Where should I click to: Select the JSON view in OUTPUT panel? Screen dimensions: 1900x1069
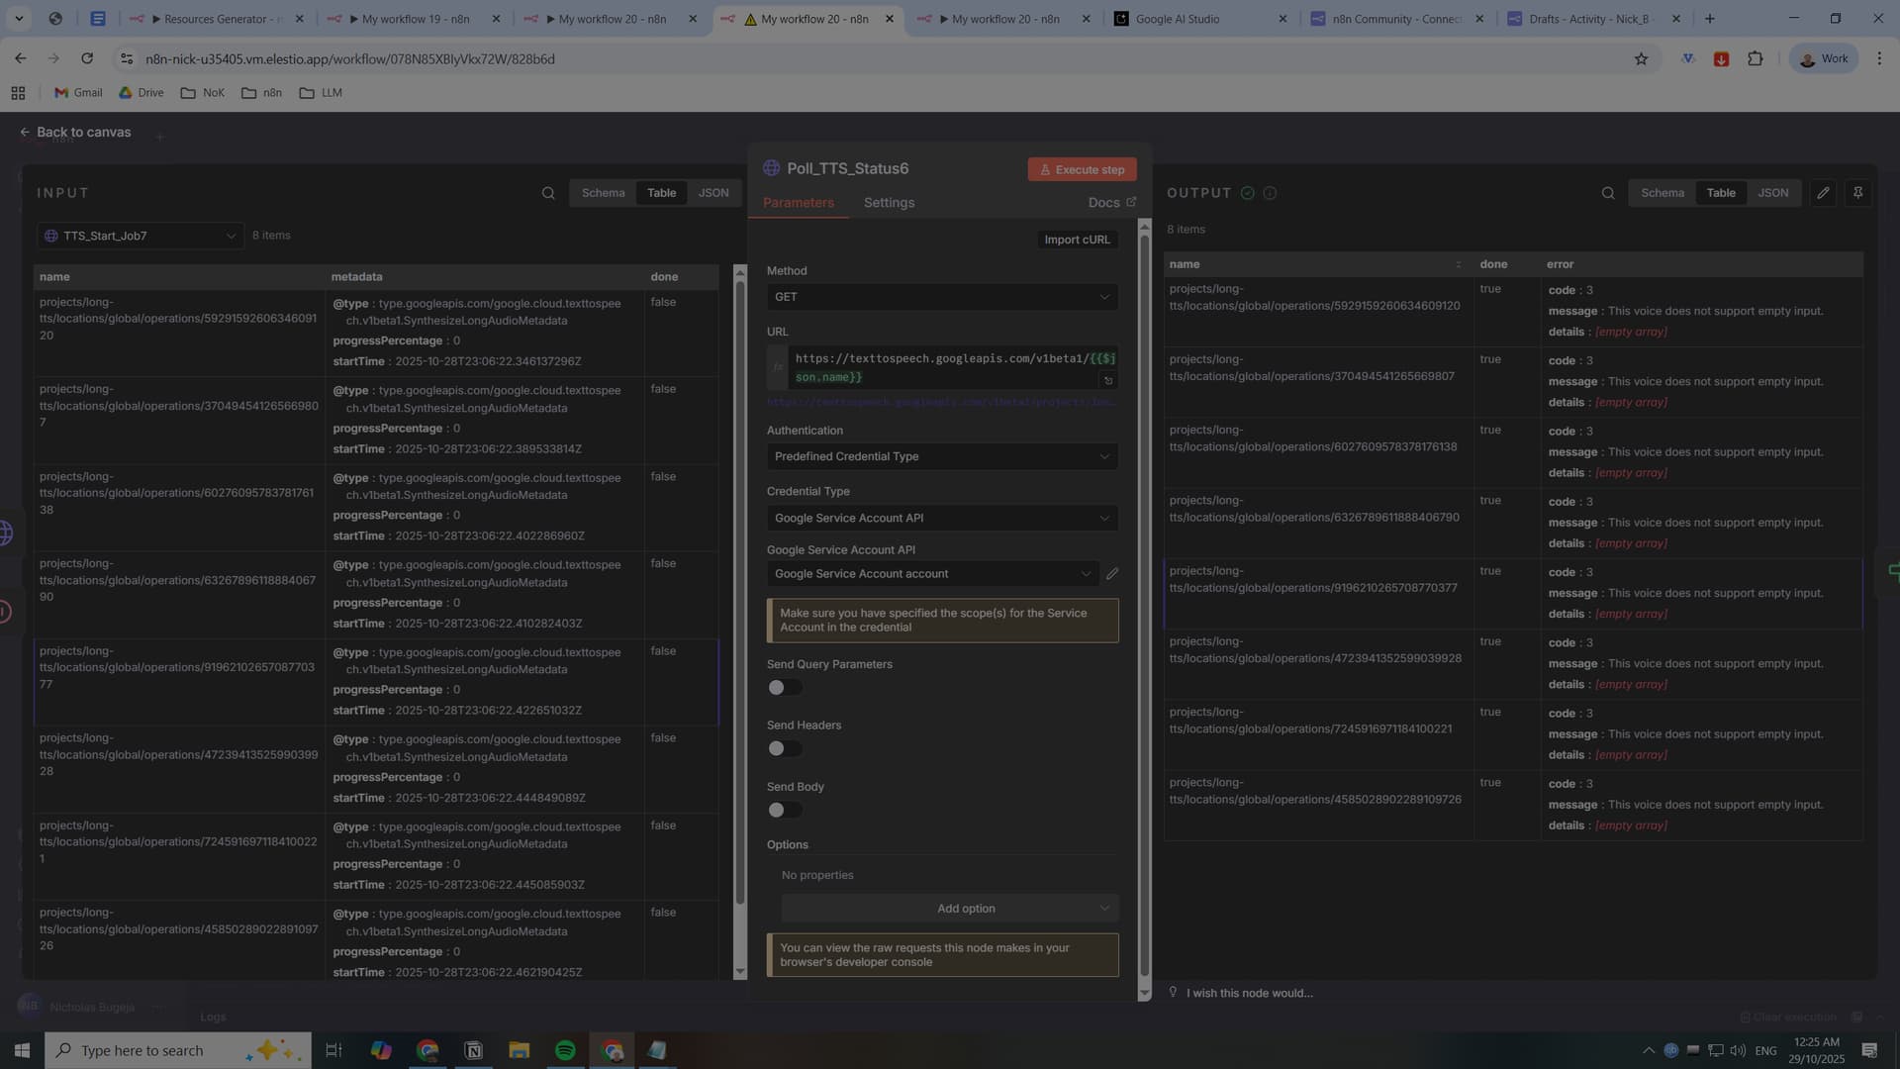pos(1772,193)
